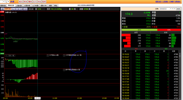
Task: Toggle the CDP indicator button
Action: point(26,9)
